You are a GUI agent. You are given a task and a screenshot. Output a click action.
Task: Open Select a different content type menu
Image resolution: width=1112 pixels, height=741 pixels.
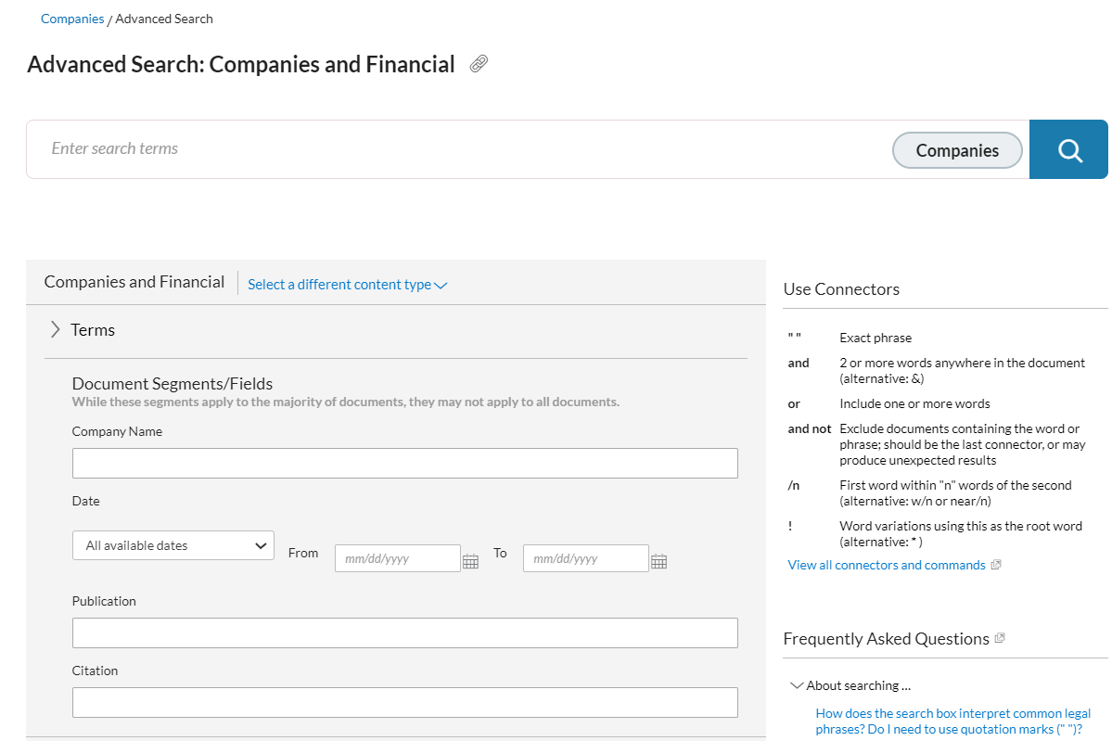348,285
